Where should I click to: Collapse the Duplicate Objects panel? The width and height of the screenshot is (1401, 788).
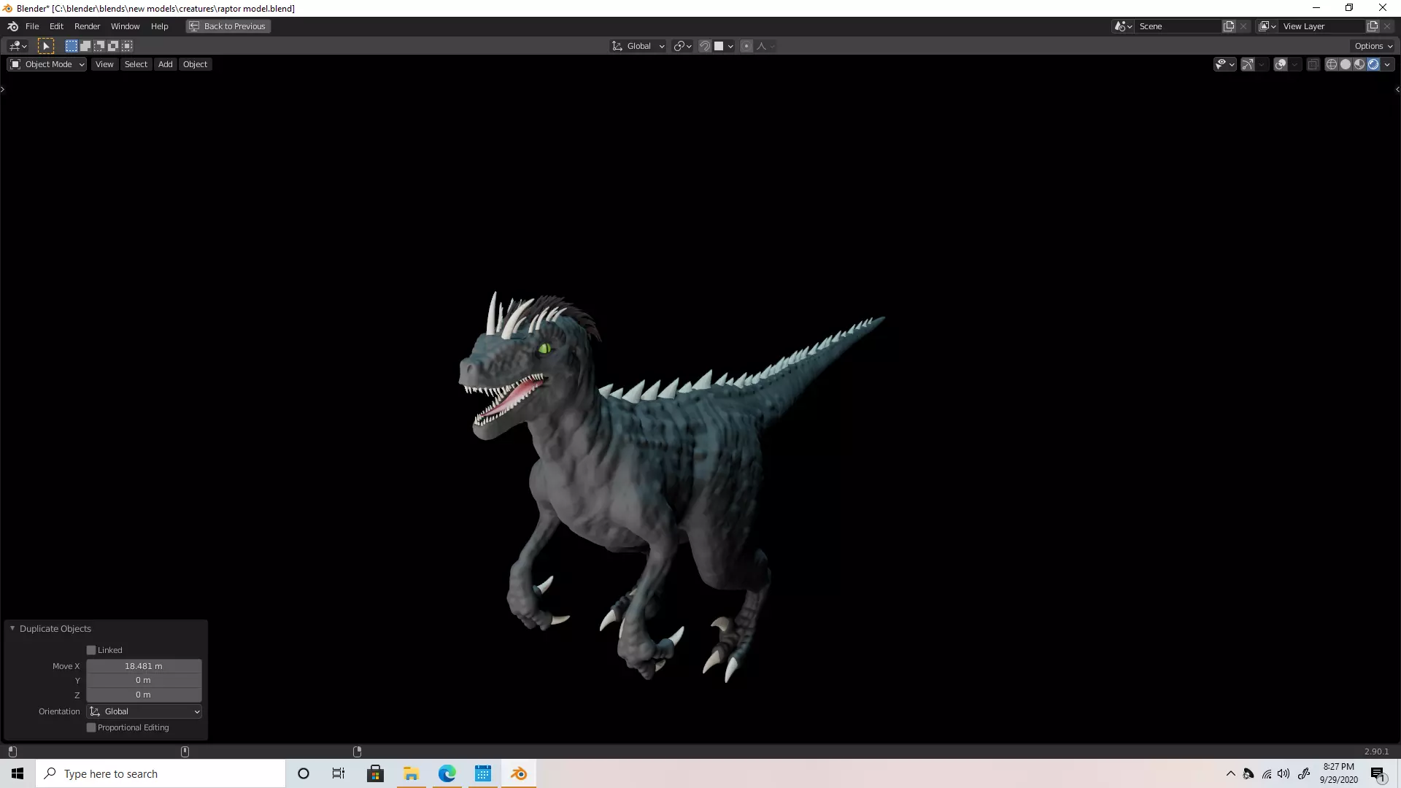12,628
